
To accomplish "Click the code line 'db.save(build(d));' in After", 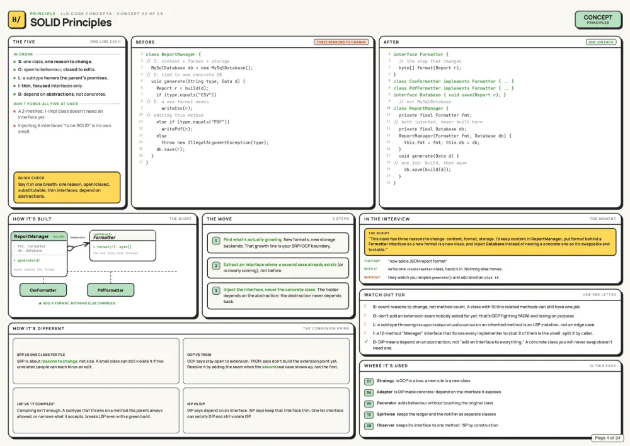I will click(x=427, y=169).
